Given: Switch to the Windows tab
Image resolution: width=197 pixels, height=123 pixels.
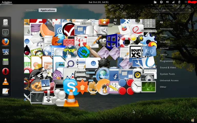Looking at the screenshot, I should (31, 10).
